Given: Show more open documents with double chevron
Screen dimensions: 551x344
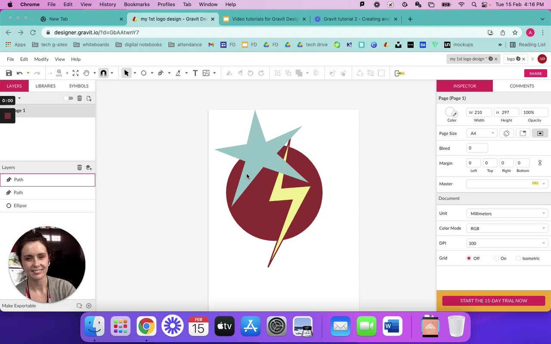Looking at the screenshot, I should [x=532, y=59].
